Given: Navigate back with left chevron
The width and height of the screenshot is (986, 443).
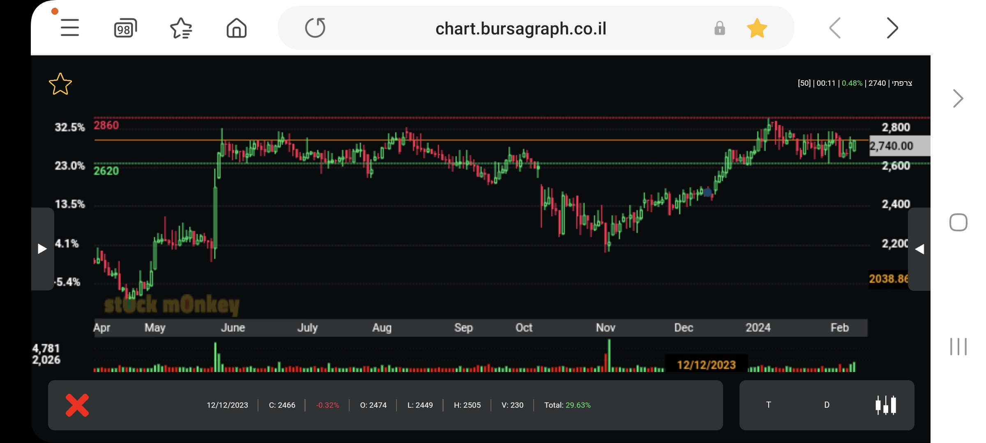Looking at the screenshot, I should (x=835, y=28).
